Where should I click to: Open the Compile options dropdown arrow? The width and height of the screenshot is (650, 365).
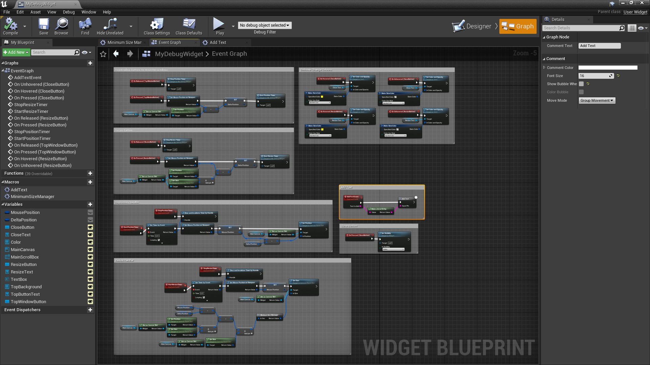[24, 26]
